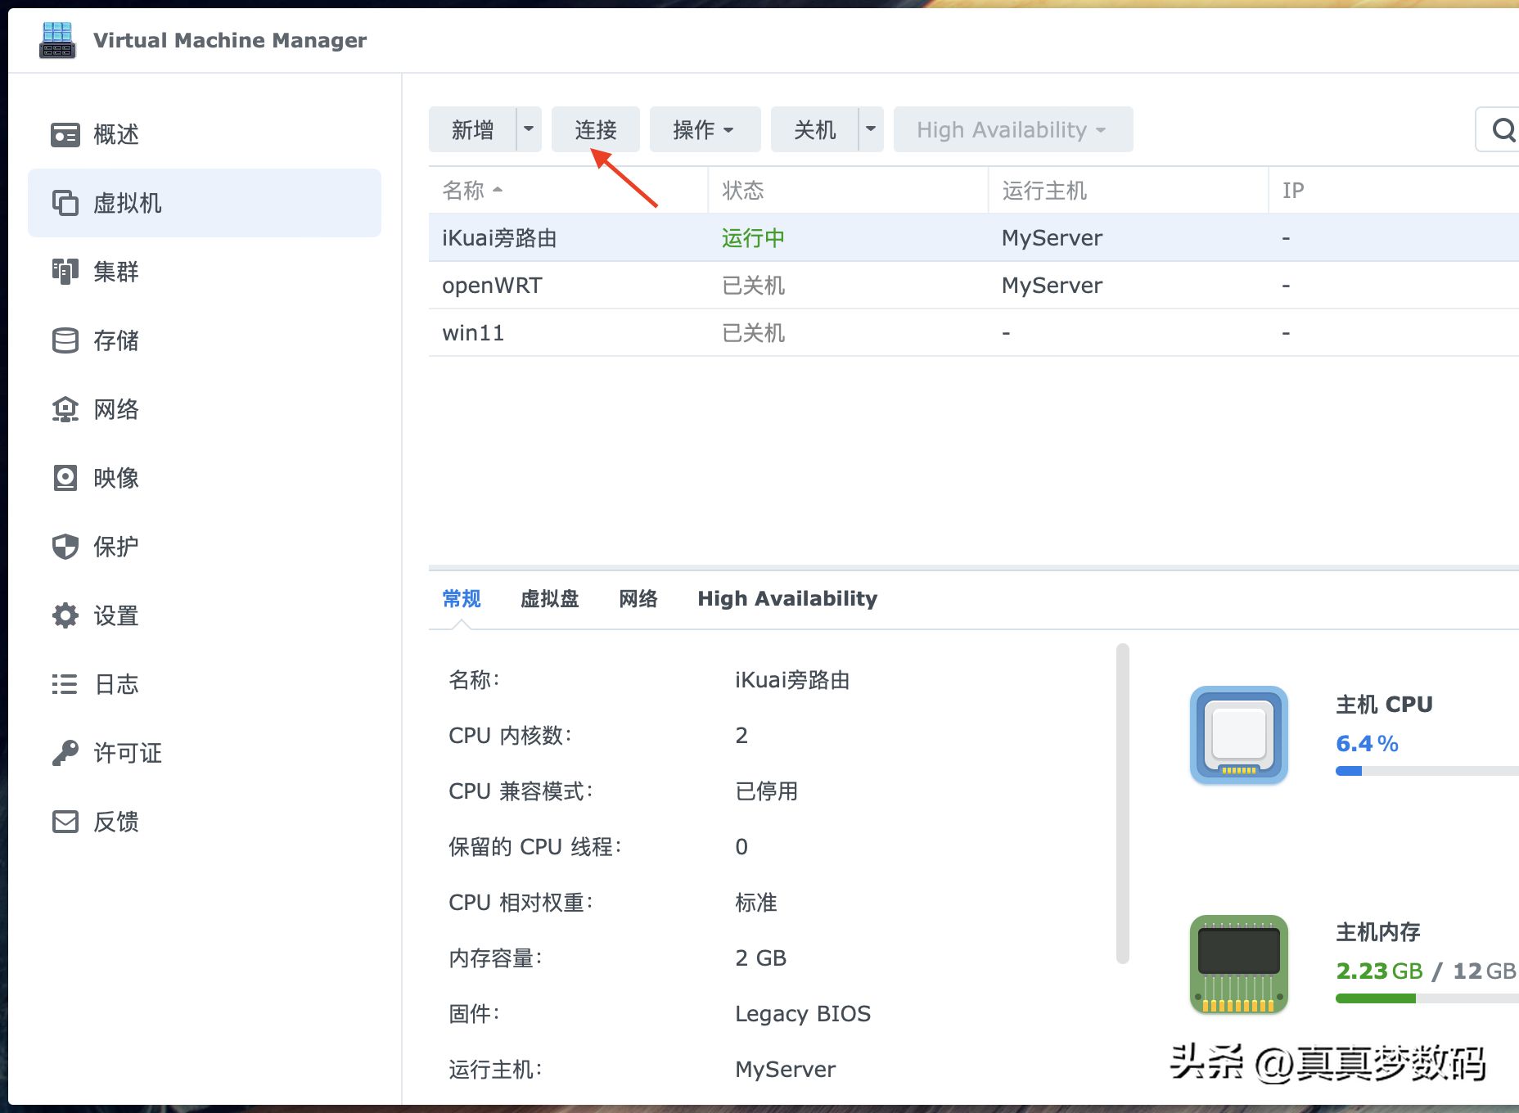Image resolution: width=1519 pixels, height=1113 pixels.
Task: Click the CPU 兼容模式 已停用 value
Action: pos(766,791)
